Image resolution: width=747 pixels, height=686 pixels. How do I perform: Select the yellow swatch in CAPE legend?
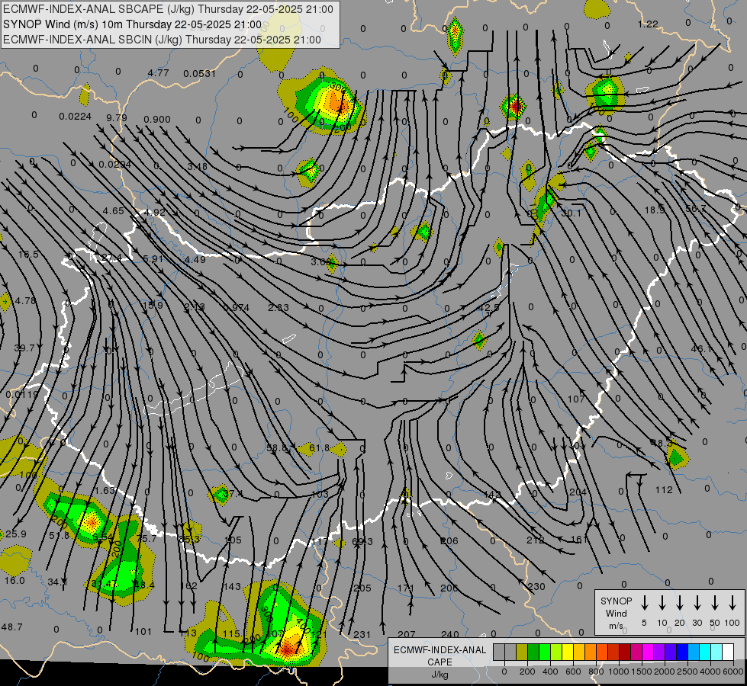tap(568, 652)
